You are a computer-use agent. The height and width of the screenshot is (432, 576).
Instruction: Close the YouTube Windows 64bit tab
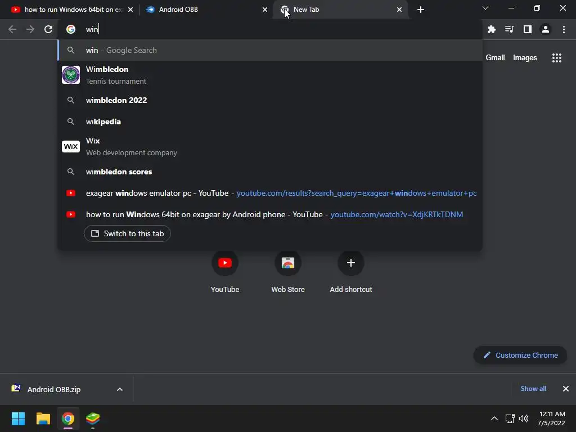coord(130,10)
